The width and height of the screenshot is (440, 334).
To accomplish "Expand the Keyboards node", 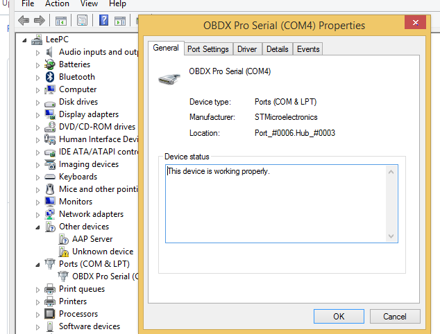I will click(x=37, y=177).
